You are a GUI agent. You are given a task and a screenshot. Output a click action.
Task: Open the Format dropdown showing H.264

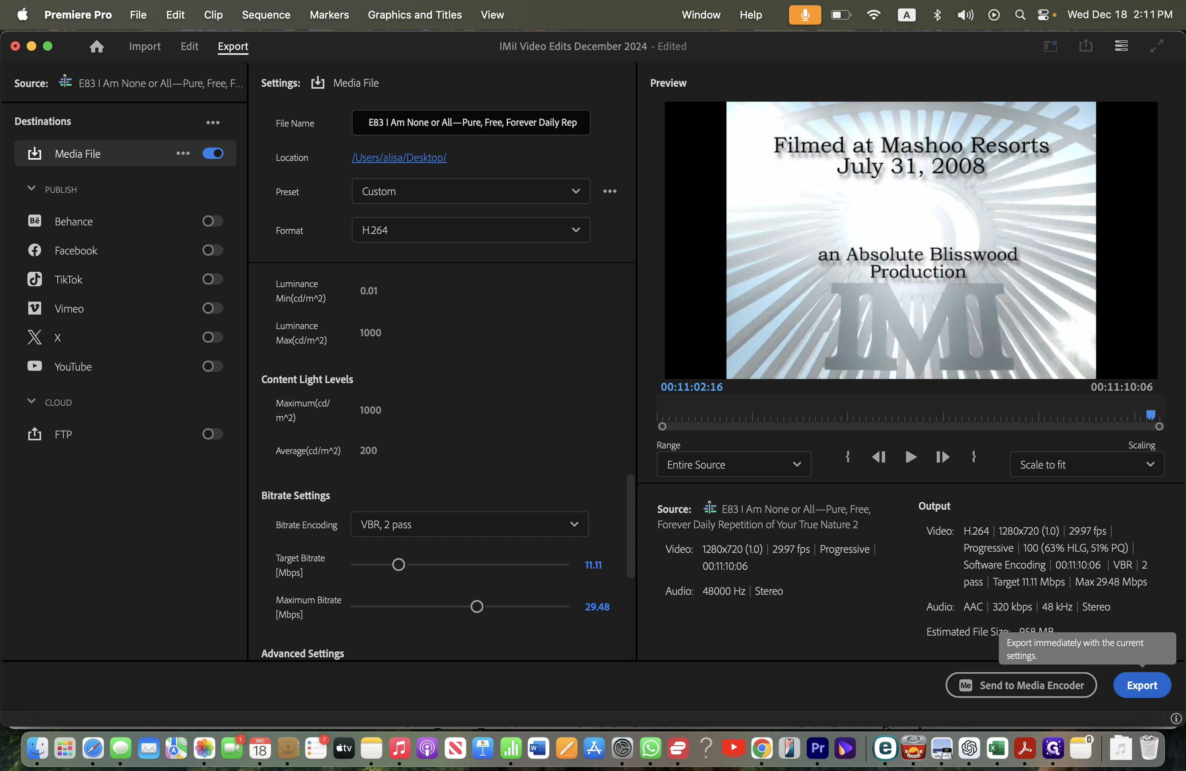click(x=470, y=230)
